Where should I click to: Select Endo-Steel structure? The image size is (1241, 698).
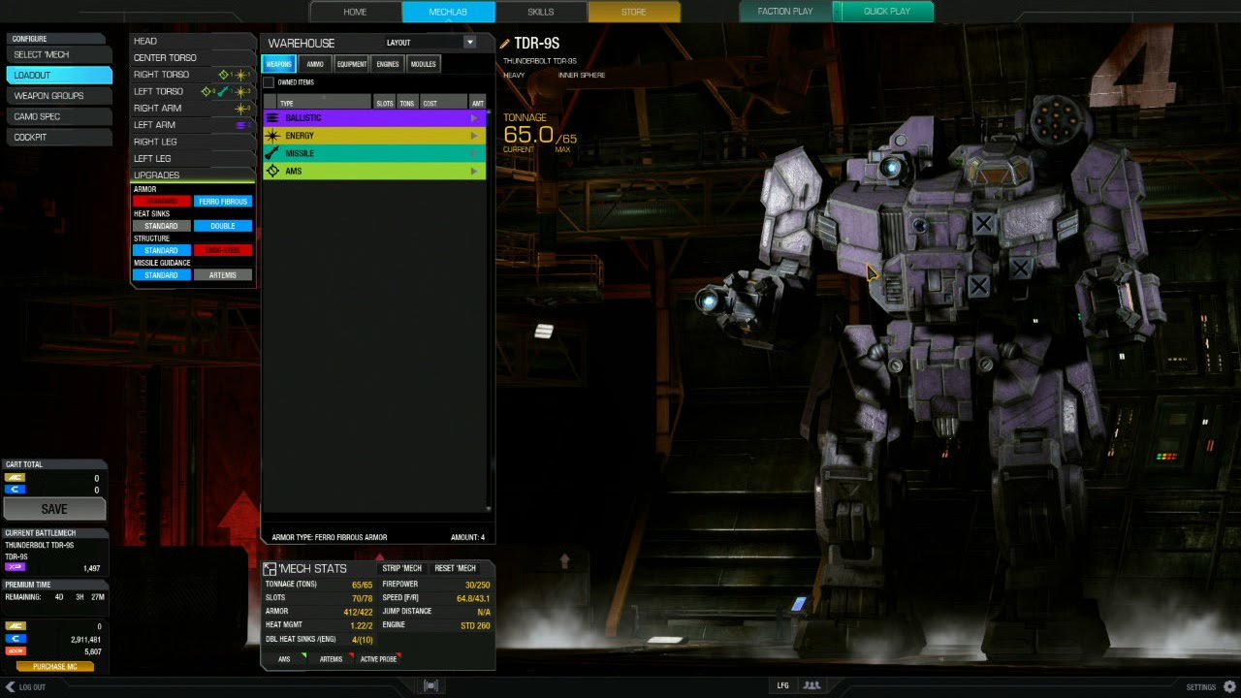point(223,250)
